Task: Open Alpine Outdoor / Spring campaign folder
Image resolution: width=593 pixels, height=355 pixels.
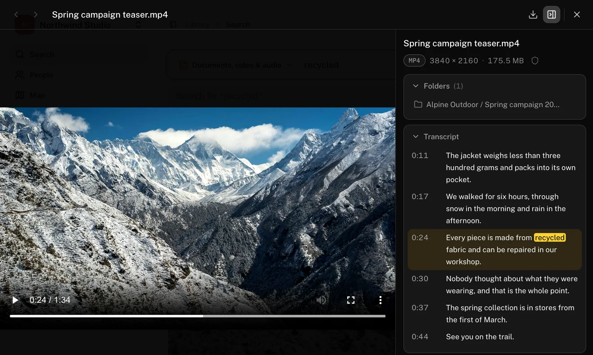Action: point(487,104)
